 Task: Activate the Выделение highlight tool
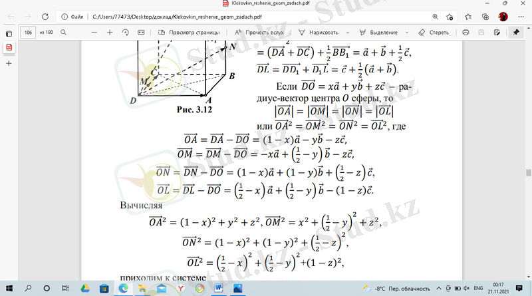(x=379, y=32)
